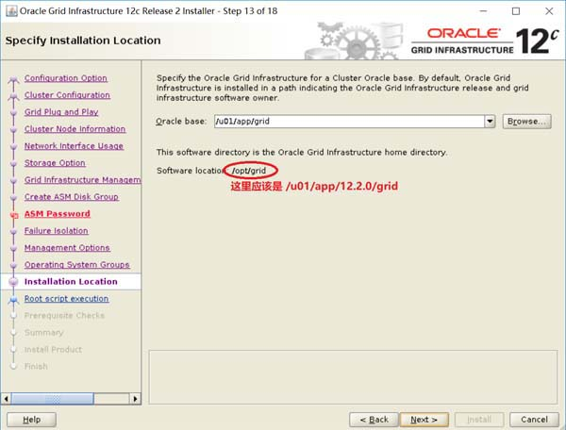The image size is (566, 430).
Task: Click the Oracle Grid Infrastructure 12c logo
Action: (485, 41)
